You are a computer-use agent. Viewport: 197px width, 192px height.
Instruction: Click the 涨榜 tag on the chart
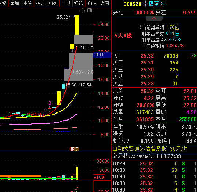74,149
